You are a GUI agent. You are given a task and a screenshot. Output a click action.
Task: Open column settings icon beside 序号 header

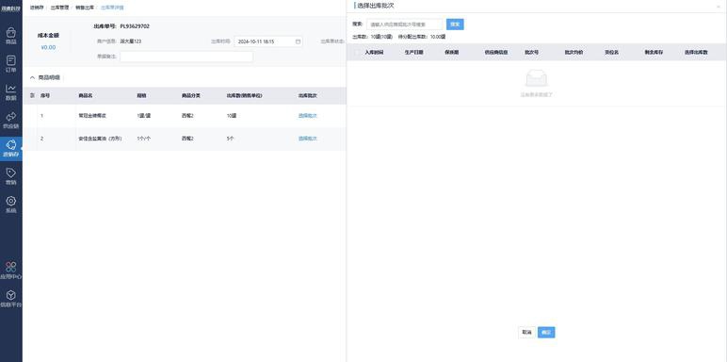click(x=32, y=95)
